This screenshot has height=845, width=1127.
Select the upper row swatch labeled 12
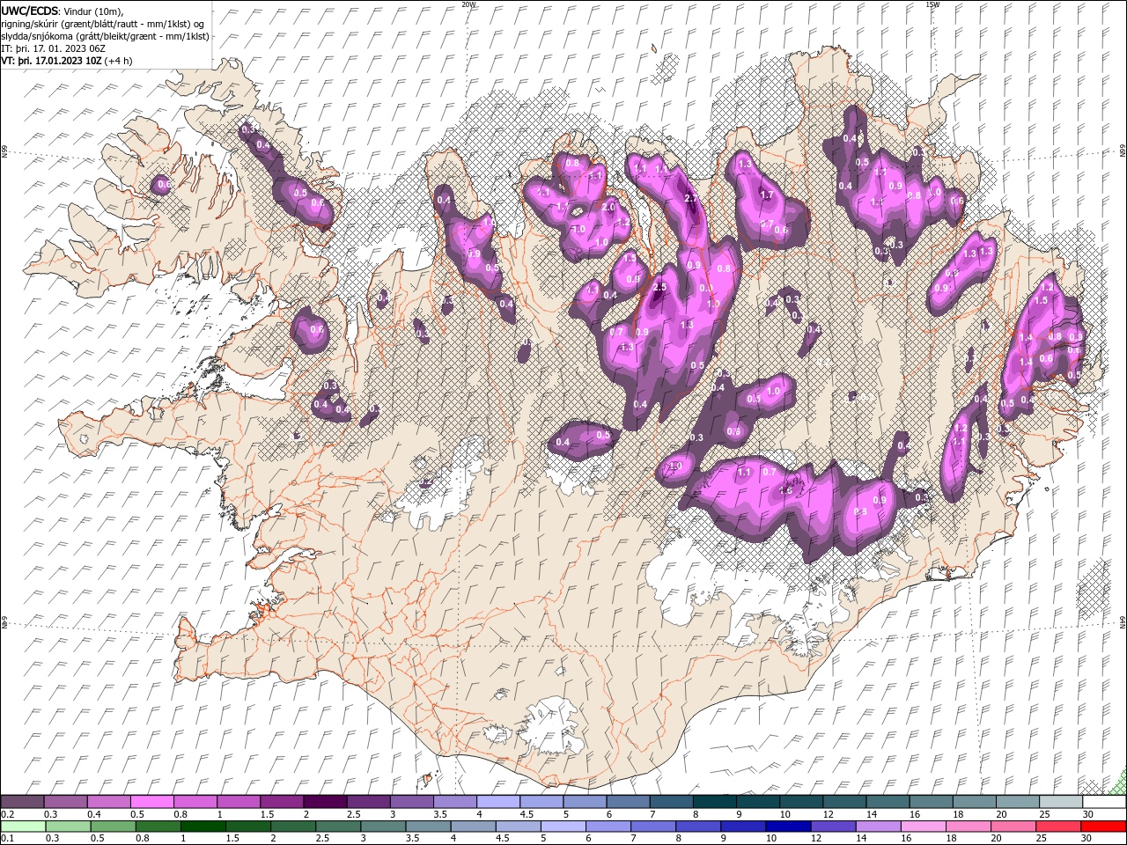843,802
